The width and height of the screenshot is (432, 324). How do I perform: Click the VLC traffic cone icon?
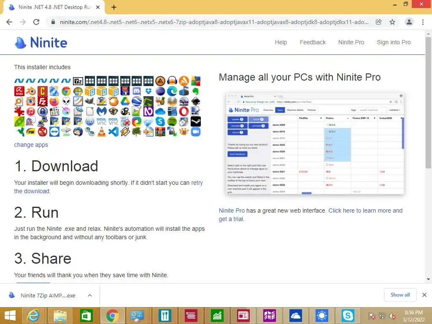101,132
